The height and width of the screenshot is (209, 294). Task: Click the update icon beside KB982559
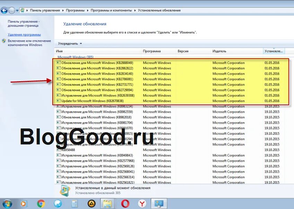[59, 111]
